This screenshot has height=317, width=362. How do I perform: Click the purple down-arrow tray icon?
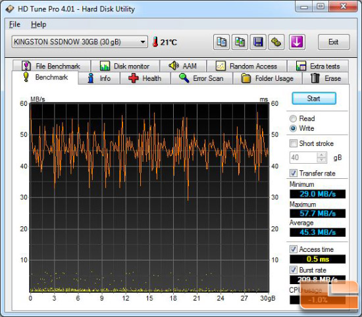coord(297,42)
